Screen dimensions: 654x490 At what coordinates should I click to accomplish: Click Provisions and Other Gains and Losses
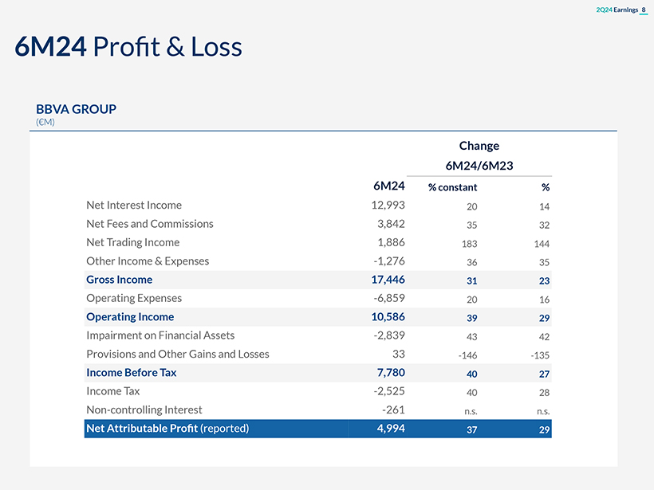click(x=178, y=354)
